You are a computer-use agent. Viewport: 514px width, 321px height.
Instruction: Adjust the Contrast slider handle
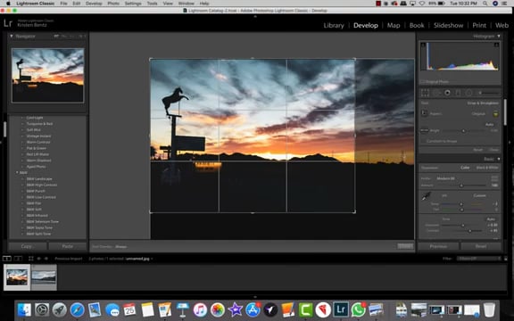[469, 231]
